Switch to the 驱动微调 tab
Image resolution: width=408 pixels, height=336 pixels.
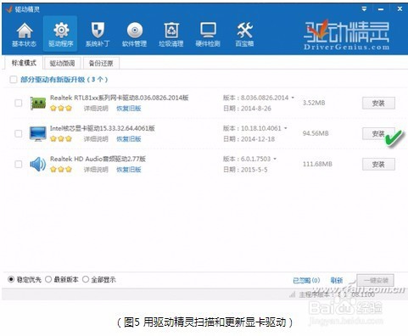coord(63,63)
